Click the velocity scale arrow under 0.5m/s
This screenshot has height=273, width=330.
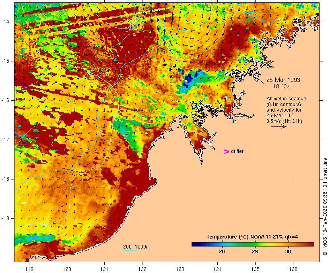click(278, 126)
